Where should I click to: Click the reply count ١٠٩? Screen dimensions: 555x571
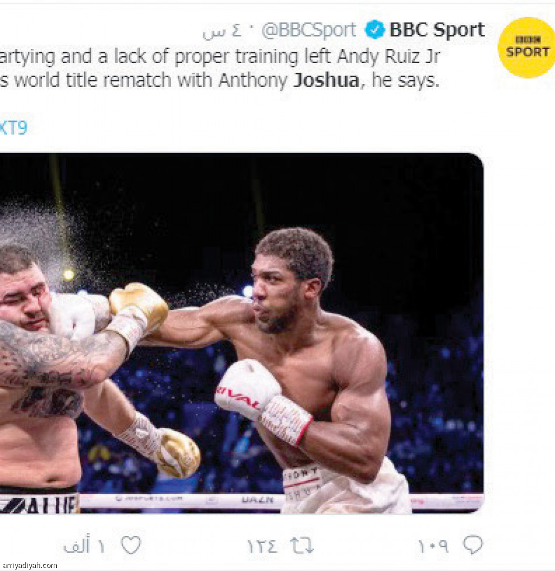click(432, 546)
